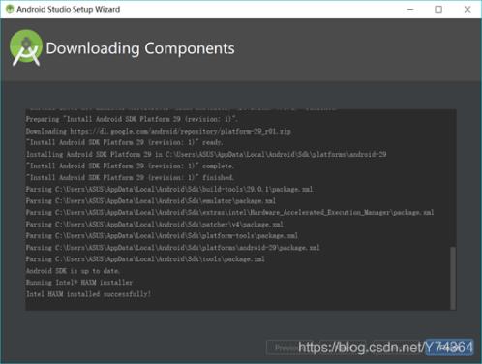This screenshot has height=364, width=482.
Task: Click the Android Studio icon in the title bar
Action: point(10,9)
